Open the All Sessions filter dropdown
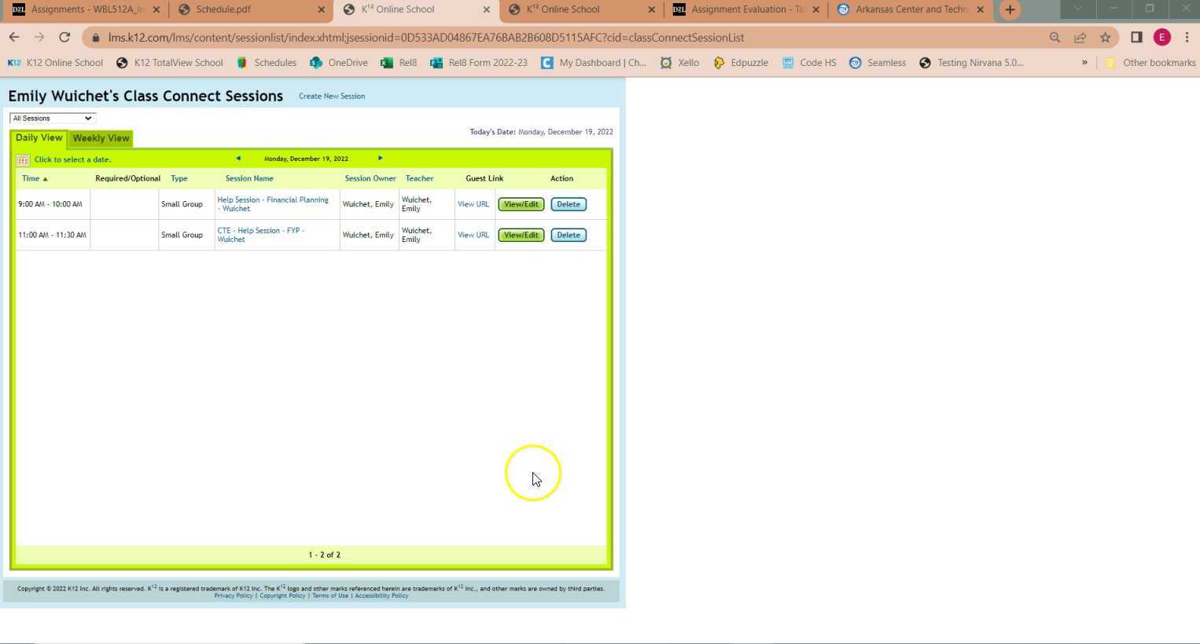The image size is (1200, 644). pyautogui.click(x=51, y=118)
